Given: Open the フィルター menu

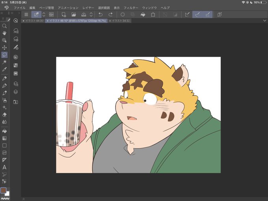Looking at the screenshot, I should pos(131,8).
